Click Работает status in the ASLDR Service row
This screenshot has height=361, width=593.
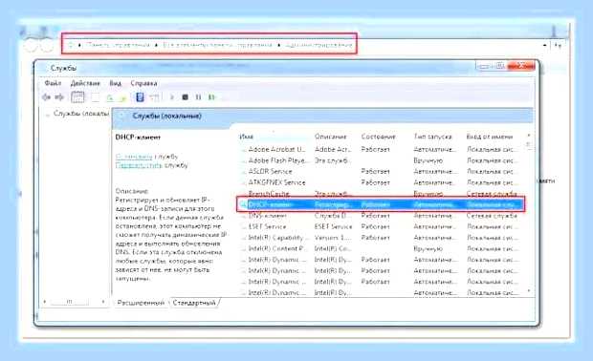tap(376, 172)
